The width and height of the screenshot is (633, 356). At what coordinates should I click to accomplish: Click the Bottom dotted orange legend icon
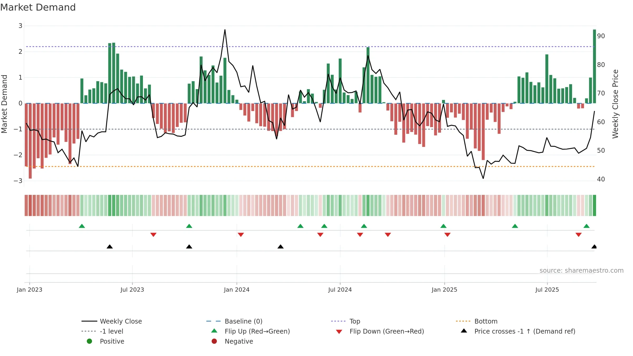pyautogui.click(x=463, y=321)
